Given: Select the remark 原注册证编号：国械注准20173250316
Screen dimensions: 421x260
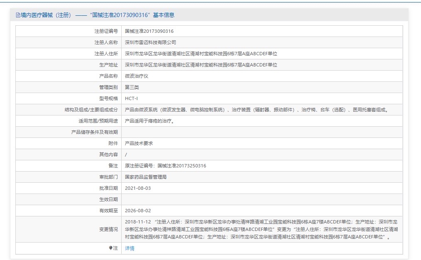Looking at the screenshot, I should (x=166, y=166).
